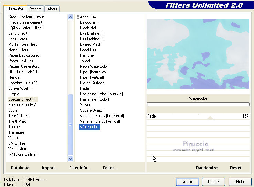Image resolution: width=254 pixels, height=187 pixels.
Task: Select VM Texture category
Action: tap(18, 149)
